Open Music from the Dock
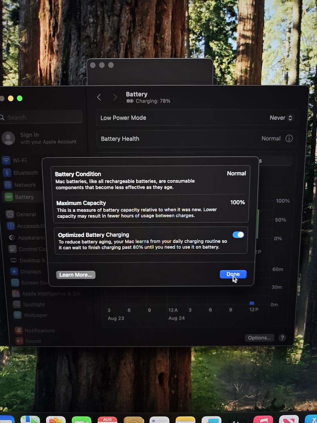Image resolution: width=317 pixels, height=423 pixels. [x=263, y=420]
